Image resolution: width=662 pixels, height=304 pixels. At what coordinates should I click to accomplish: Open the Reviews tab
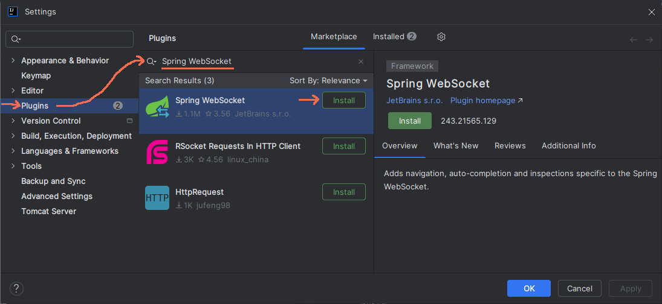(510, 145)
